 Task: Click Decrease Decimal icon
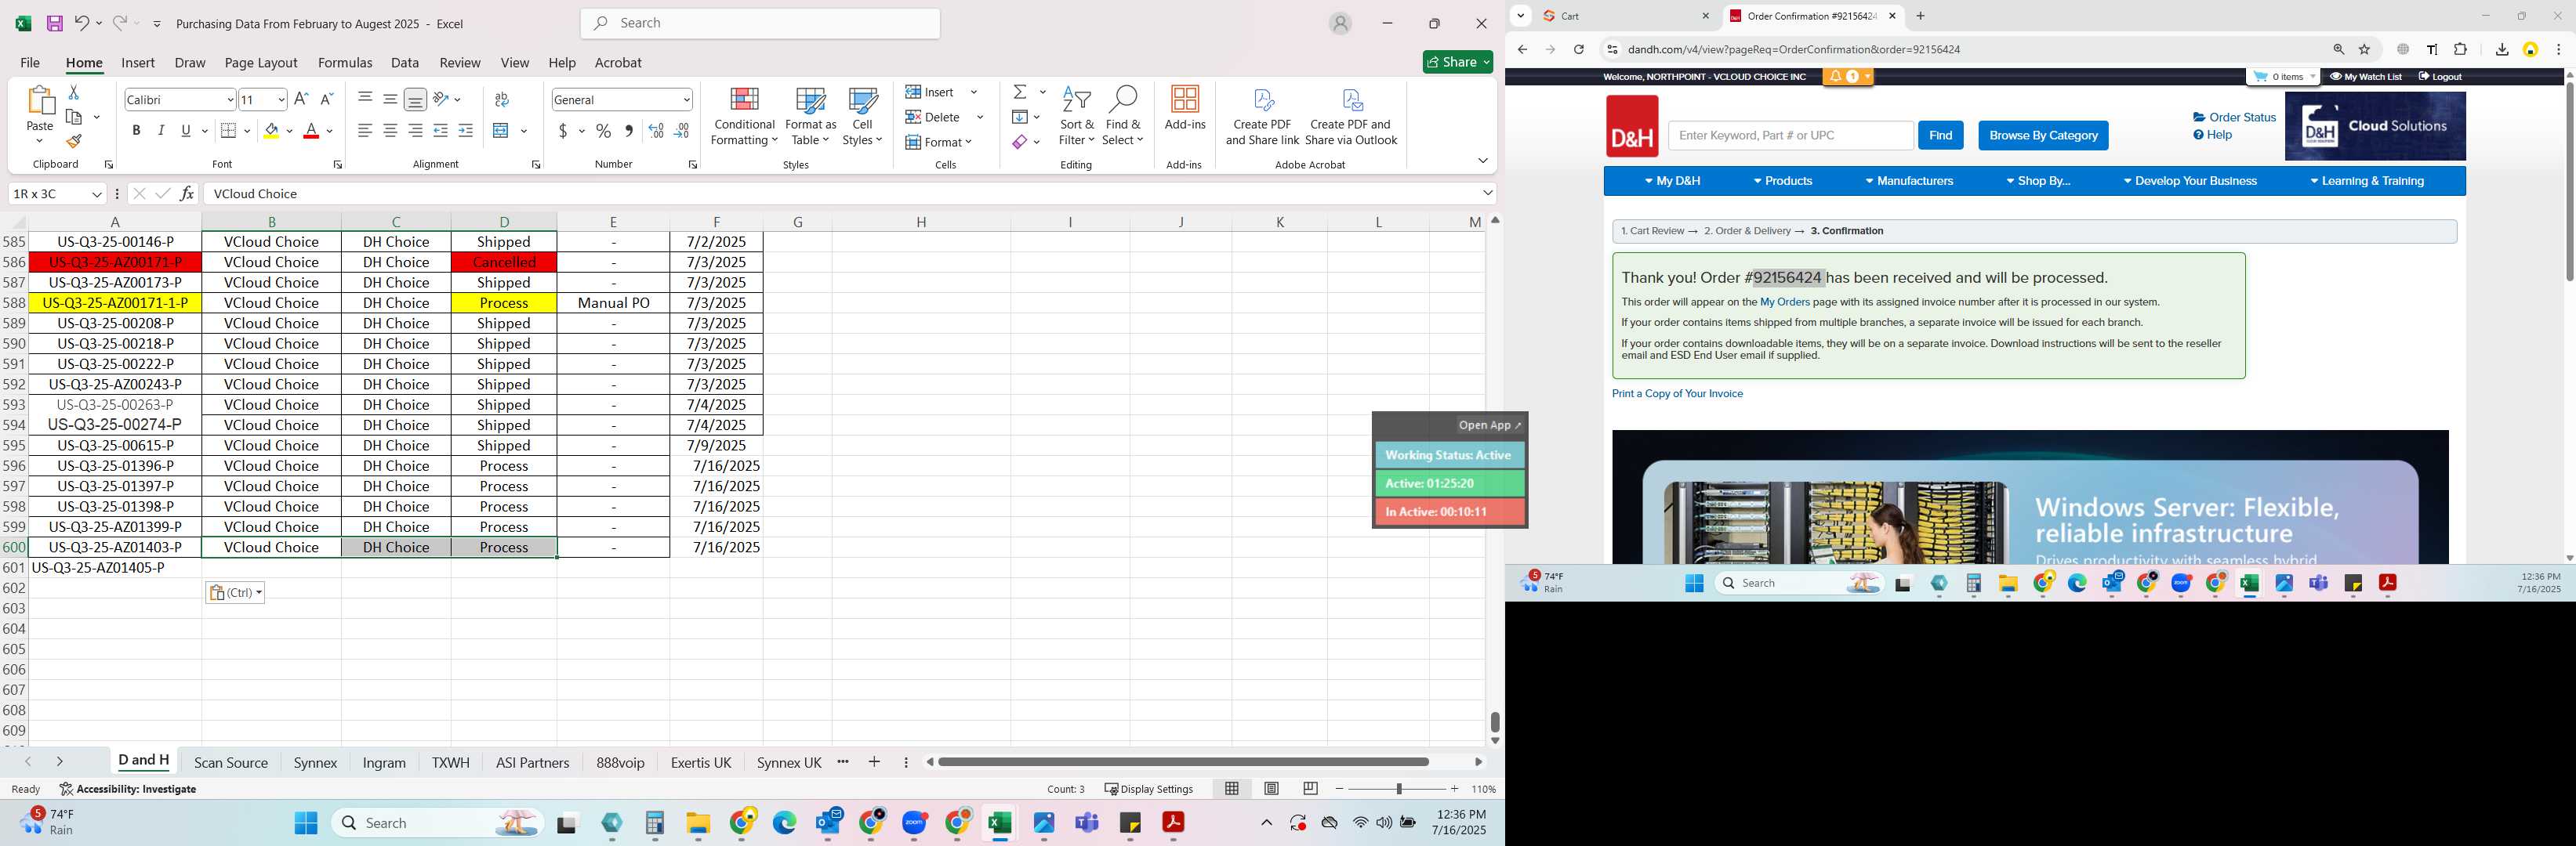click(682, 131)
